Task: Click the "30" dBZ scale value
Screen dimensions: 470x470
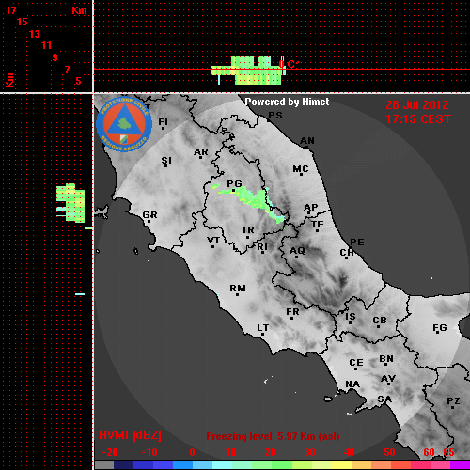Action: tap(309, 452)
